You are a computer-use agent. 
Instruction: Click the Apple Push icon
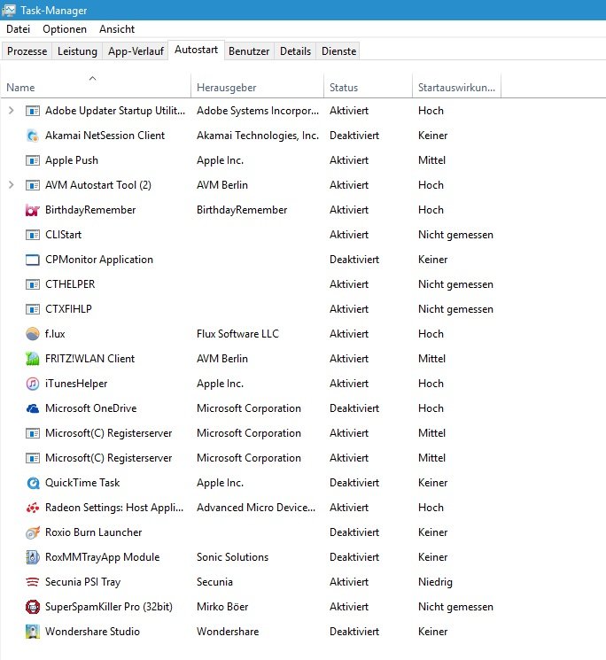click(33, 160)
